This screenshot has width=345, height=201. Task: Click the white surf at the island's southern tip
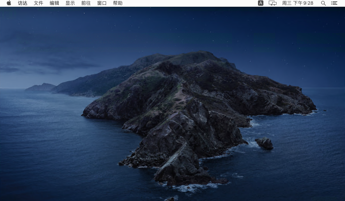point(189,187)
